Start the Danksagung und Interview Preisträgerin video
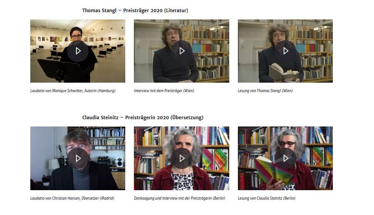The height and width of the screenshot is (215, 374). pyautogui.click(x=181, y=159)
